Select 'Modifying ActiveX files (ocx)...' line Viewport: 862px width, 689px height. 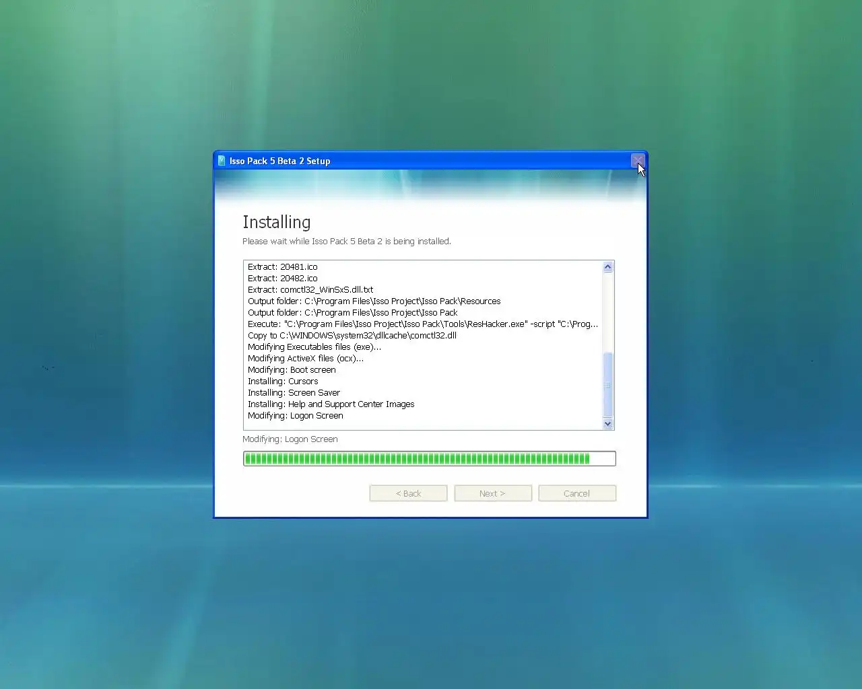(306, 359)
